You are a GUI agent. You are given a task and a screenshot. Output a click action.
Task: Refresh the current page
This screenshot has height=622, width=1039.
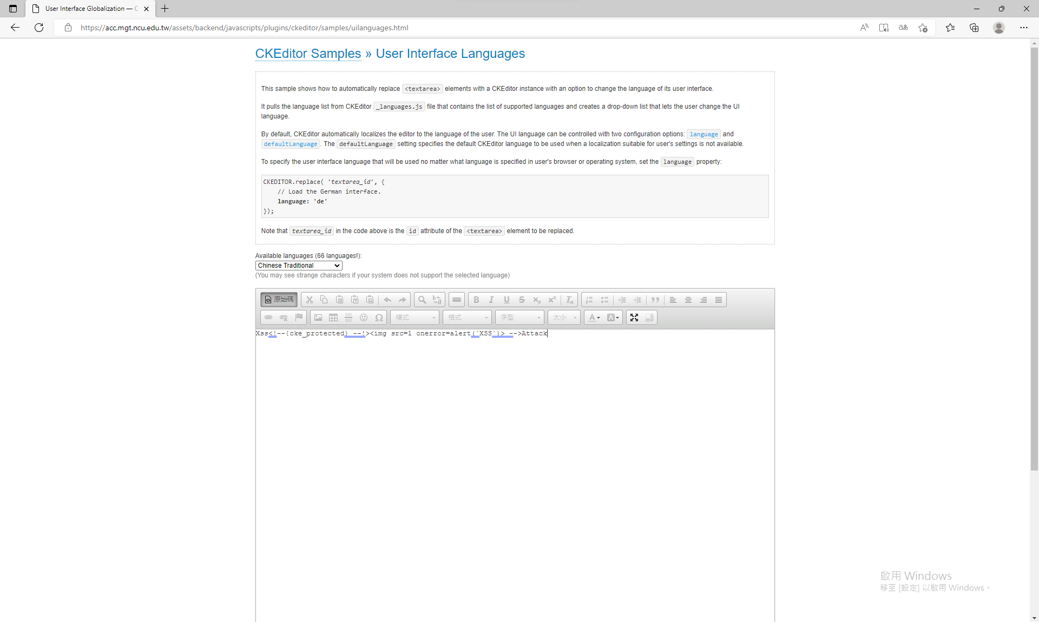[x=39, y=28]
